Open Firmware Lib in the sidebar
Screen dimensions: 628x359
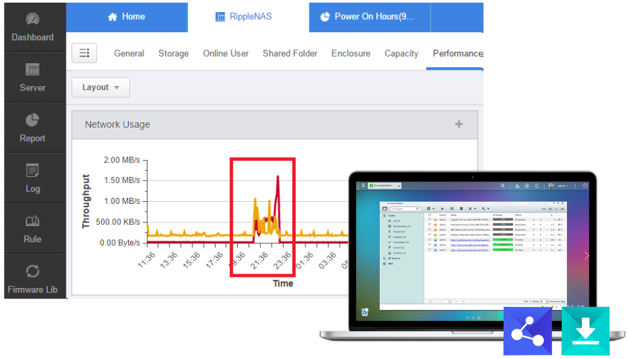pos(33,279)
